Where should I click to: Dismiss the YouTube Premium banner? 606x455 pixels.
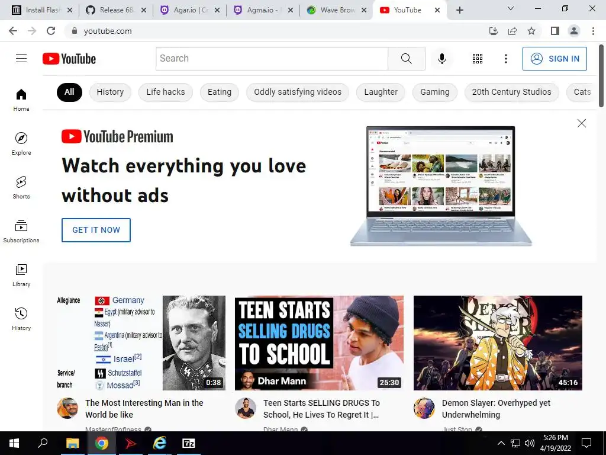(x=581, y=123)
